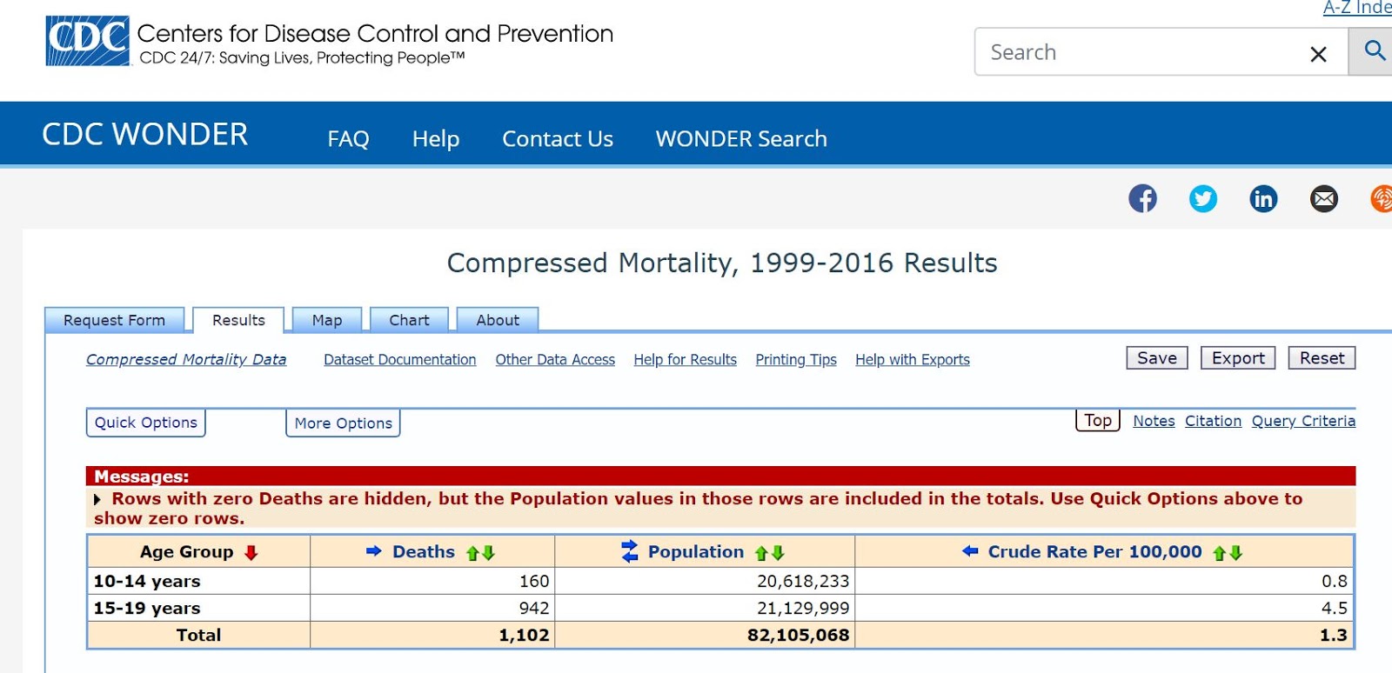Image resolution: width=1392 pixels, height=673 pixels.
Task: Click crude rate value 4.5
Action: (1335, 608)
